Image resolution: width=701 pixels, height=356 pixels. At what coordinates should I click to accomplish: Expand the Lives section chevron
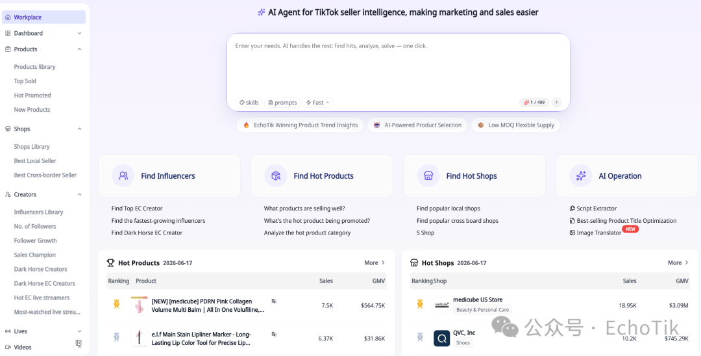(80, 331)
